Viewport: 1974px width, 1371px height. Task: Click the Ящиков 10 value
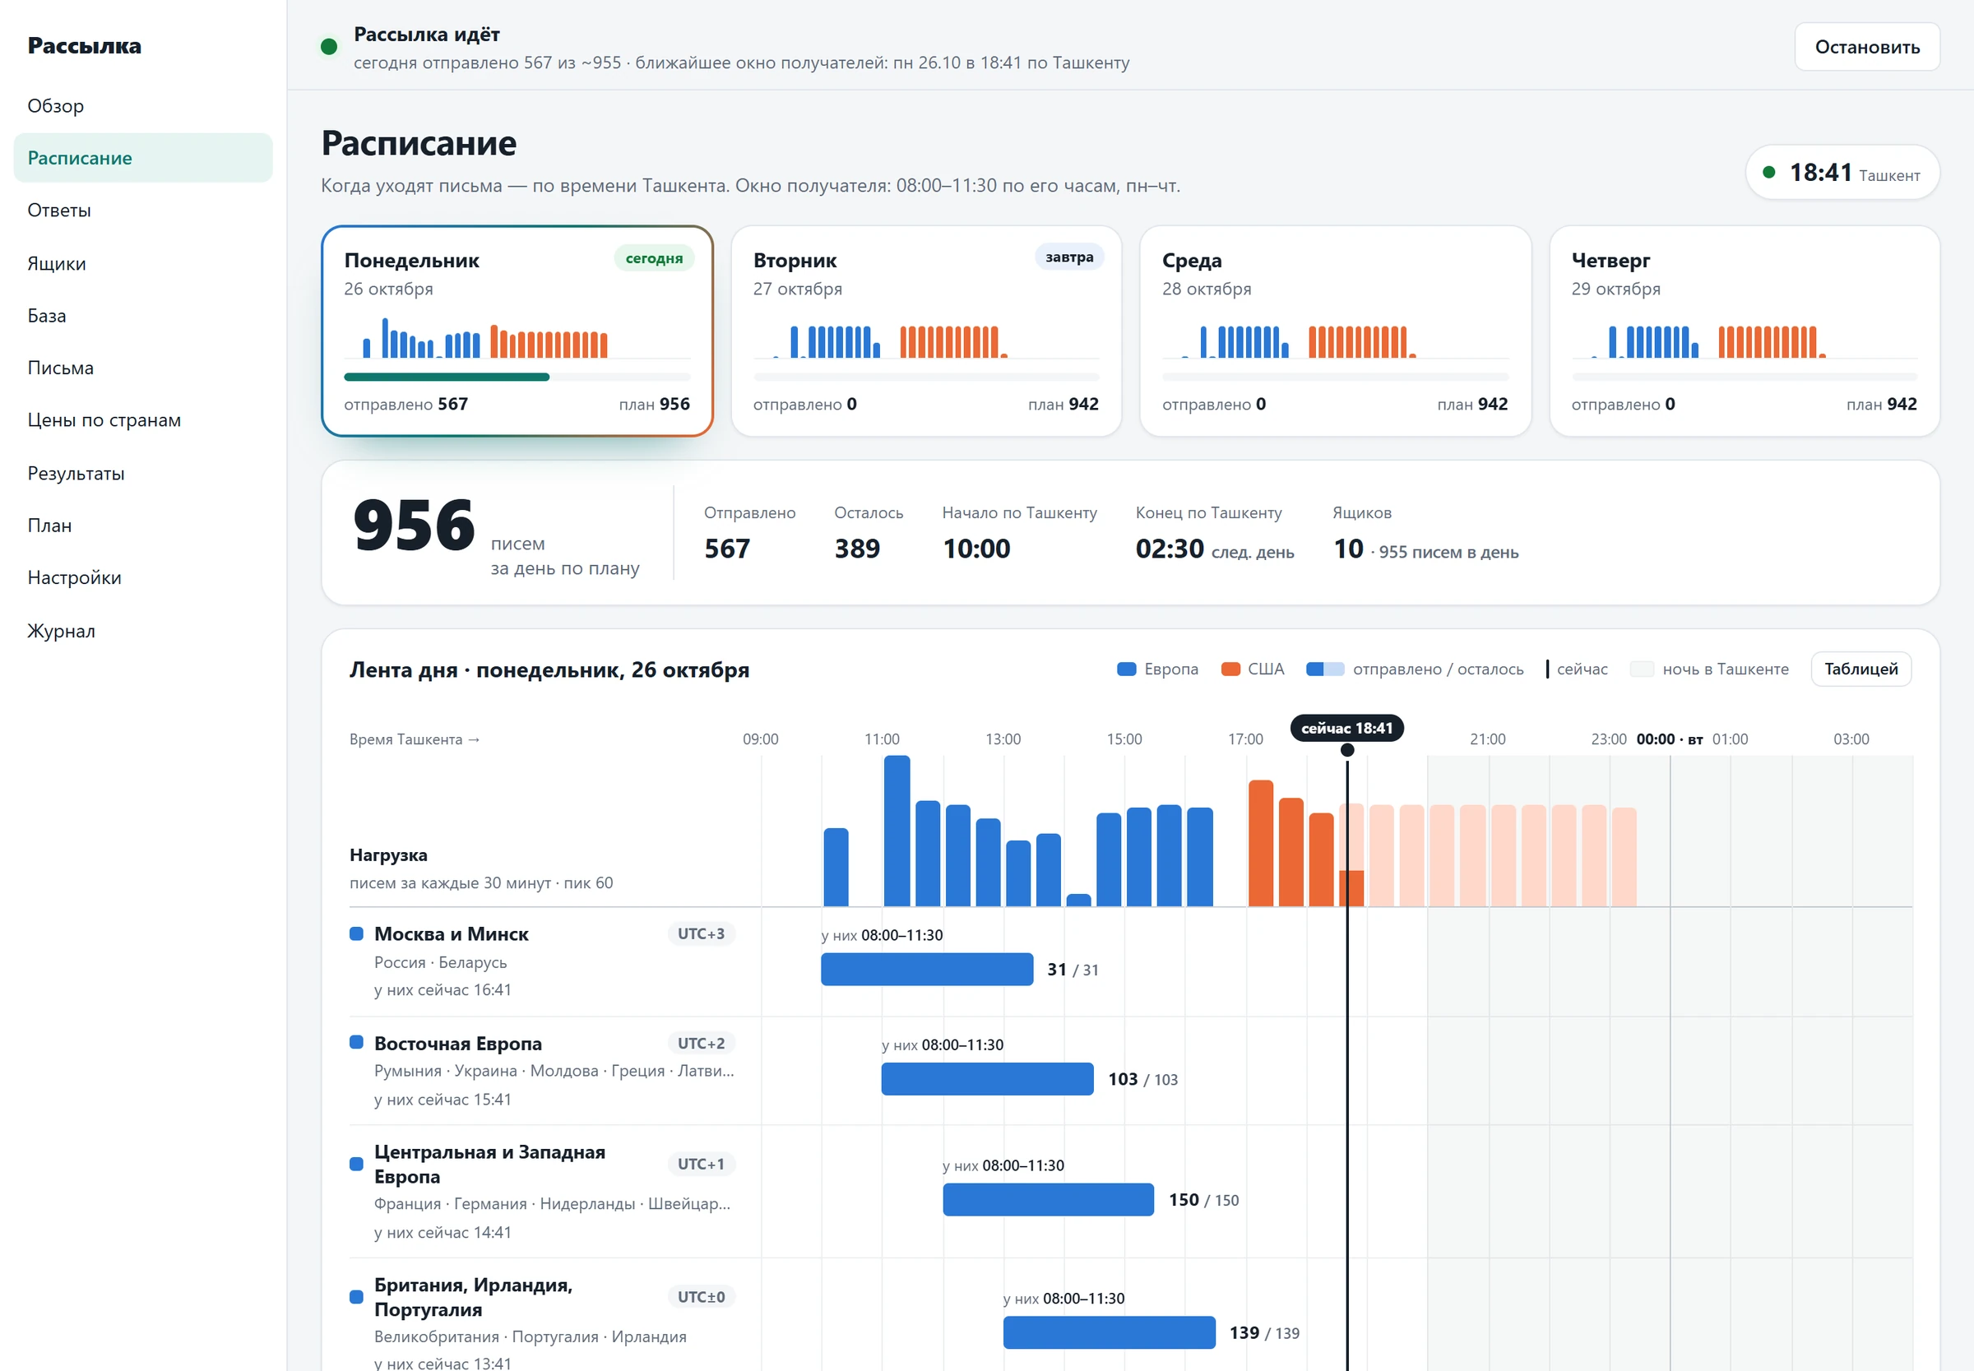tap(1348, 549)
